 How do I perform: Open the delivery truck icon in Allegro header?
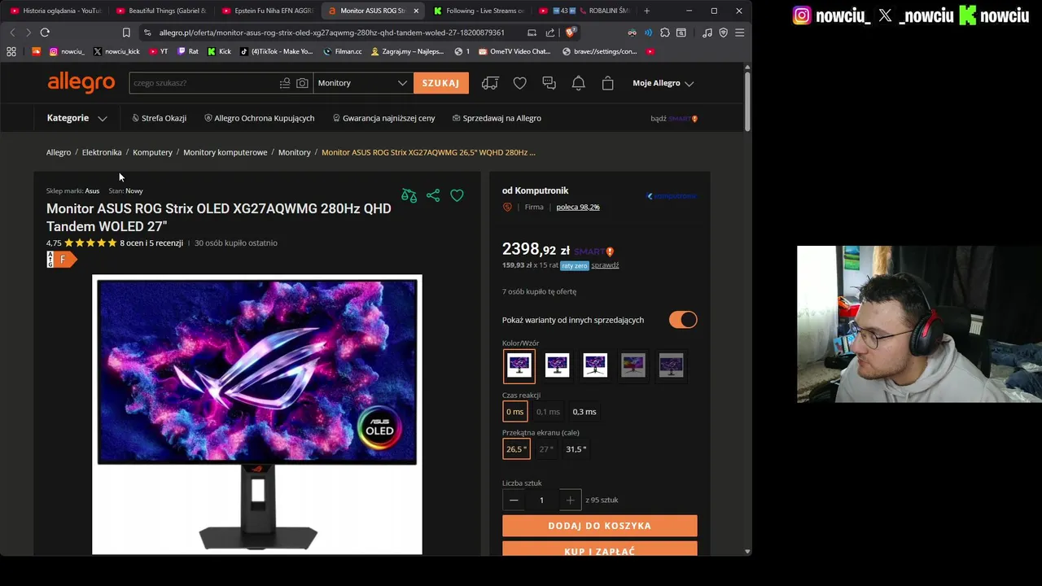[490, 83]
